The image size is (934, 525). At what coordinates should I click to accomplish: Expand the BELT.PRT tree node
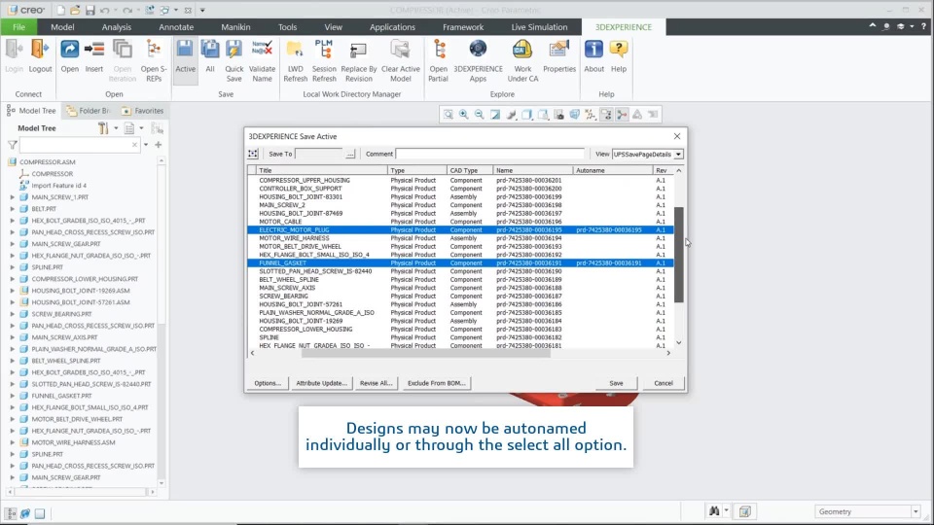click(x=12, y=209)
